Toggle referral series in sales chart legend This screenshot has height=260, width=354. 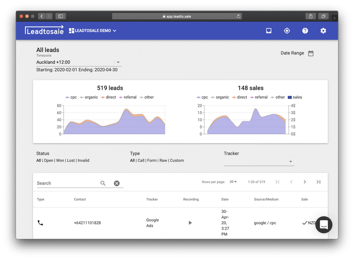(259, 97)
